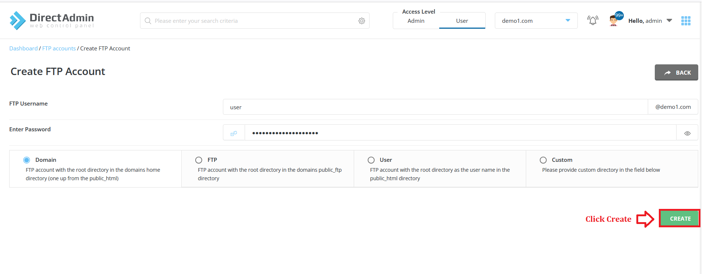This screenshot has width=706, height=274.
Task: Click the search magnifier icon
Action: (148, 21)
